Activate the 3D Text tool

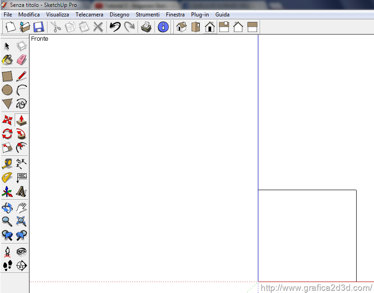click(21, 192)
